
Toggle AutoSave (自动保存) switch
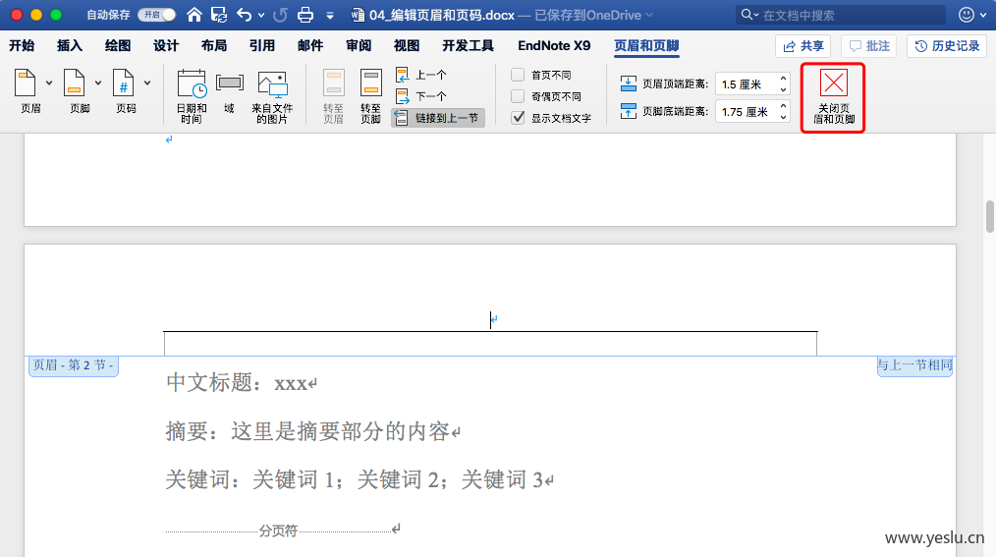click(156, 15)
